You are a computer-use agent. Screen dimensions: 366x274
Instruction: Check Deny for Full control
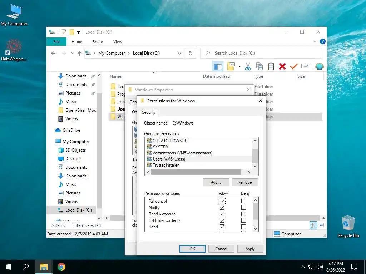pyautogui.click(x=243, y=201)
